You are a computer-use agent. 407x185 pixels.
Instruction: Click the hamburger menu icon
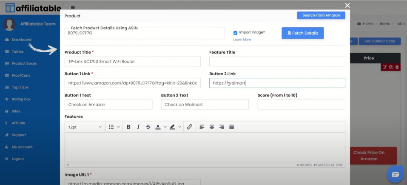pos(73,7)
